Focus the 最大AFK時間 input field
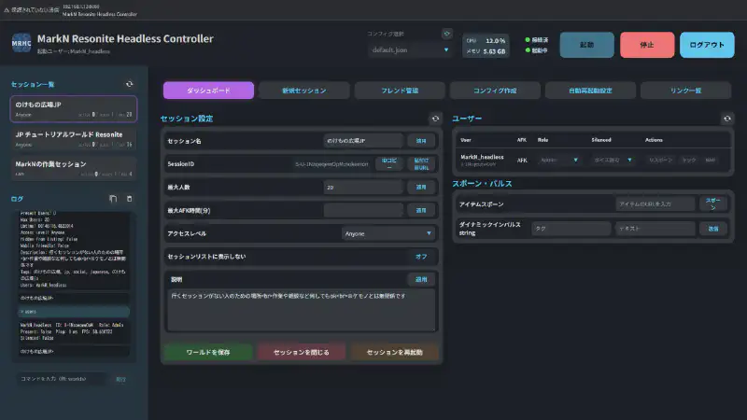747x420 pixels. tap(363, 210)
